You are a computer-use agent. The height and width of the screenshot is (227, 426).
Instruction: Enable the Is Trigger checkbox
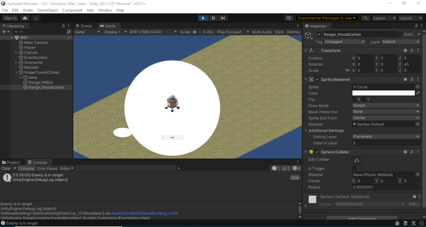coord(354,168)
